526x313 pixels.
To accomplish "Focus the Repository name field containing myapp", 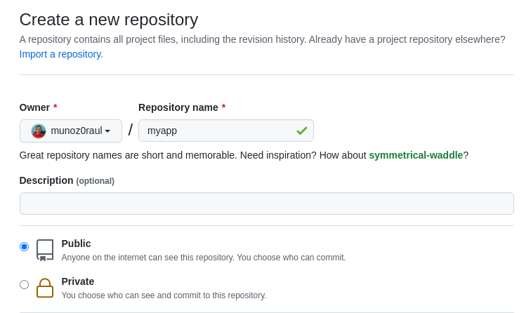I will coord(218,131).
